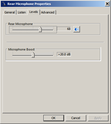
Task: Select the Levels tab
Action: click(x=34, y=12)
